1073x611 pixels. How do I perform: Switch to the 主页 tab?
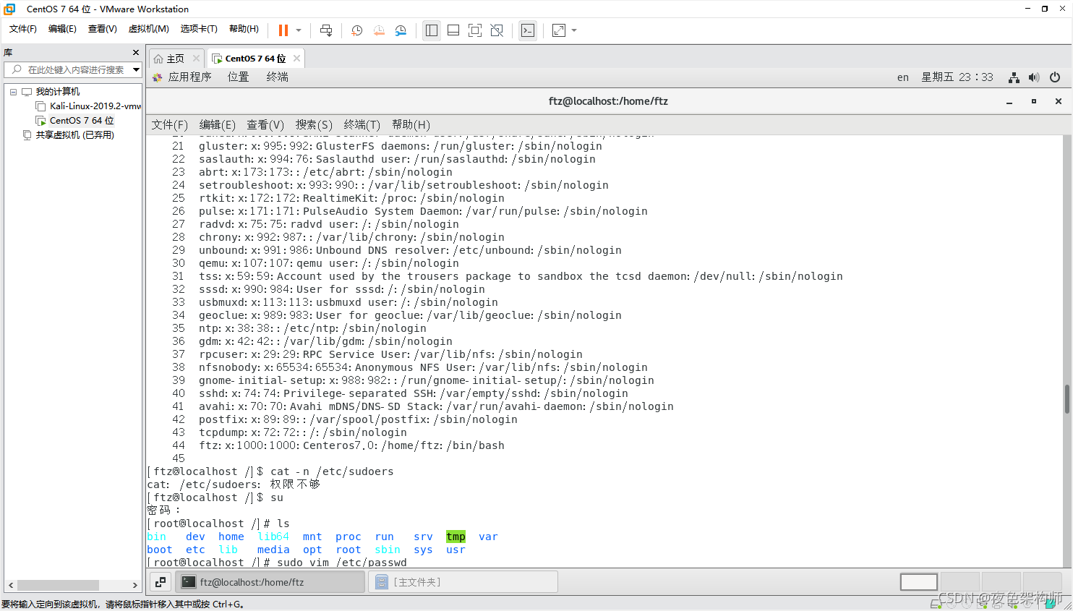tap(176, 59)
